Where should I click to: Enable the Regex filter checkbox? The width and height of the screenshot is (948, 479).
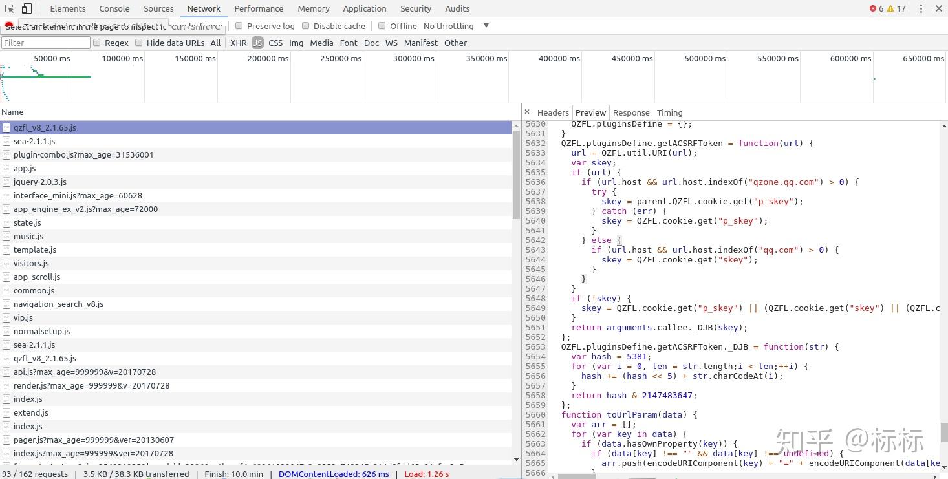(97, 43)
